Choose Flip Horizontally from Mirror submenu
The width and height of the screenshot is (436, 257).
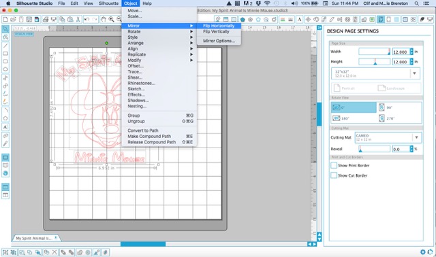point(219,26)
